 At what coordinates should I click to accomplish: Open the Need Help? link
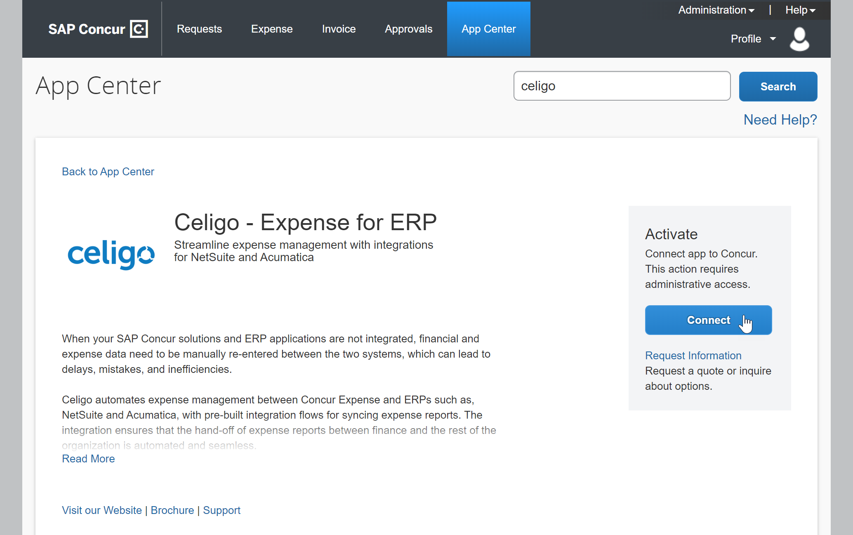pyautogui.click(x=780, y=120)
